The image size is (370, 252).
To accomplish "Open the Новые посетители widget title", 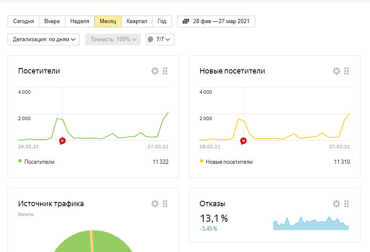I will pyautogui.click(x=232, y=71).
